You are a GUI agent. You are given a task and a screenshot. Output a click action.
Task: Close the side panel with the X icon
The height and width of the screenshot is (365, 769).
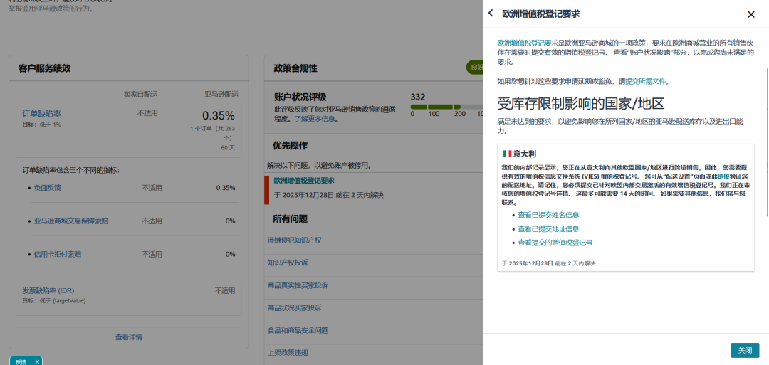click(x=750, y=14)
